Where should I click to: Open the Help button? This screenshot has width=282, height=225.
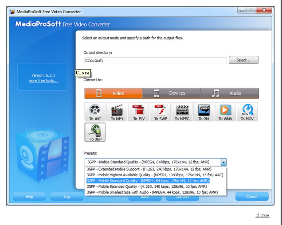coord(29,197)
